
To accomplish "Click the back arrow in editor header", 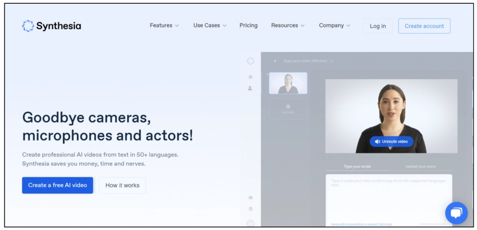I will [275, 61].
